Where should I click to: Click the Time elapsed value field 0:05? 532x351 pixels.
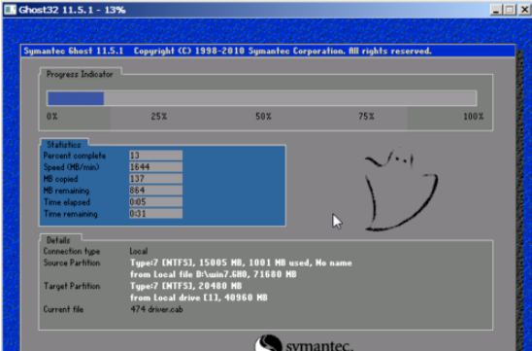pos(155,202)
